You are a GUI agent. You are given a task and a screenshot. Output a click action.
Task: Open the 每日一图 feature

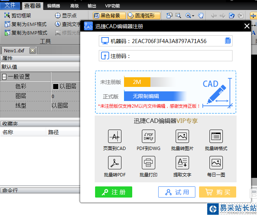216,166
